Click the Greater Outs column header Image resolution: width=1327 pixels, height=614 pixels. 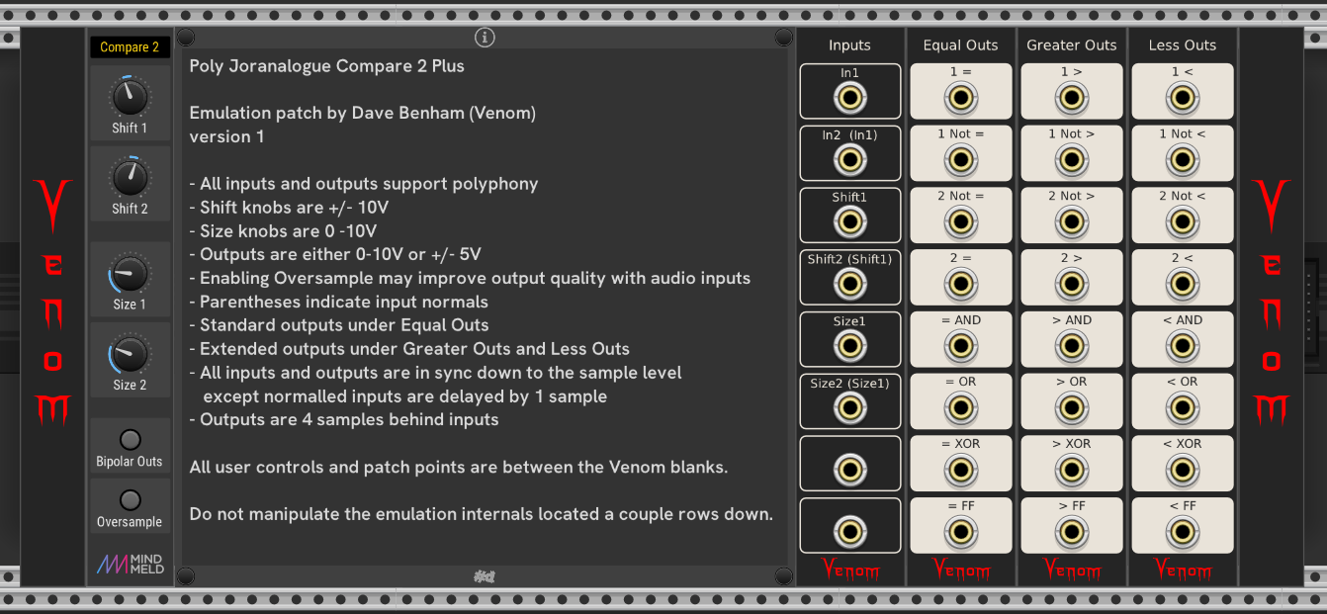1071,45
